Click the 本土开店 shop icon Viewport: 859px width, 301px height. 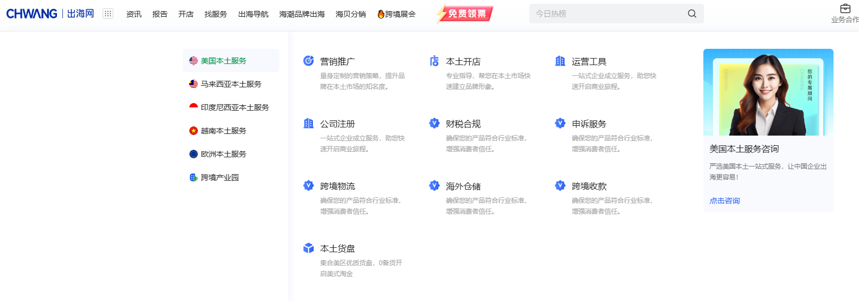[434, 61]
